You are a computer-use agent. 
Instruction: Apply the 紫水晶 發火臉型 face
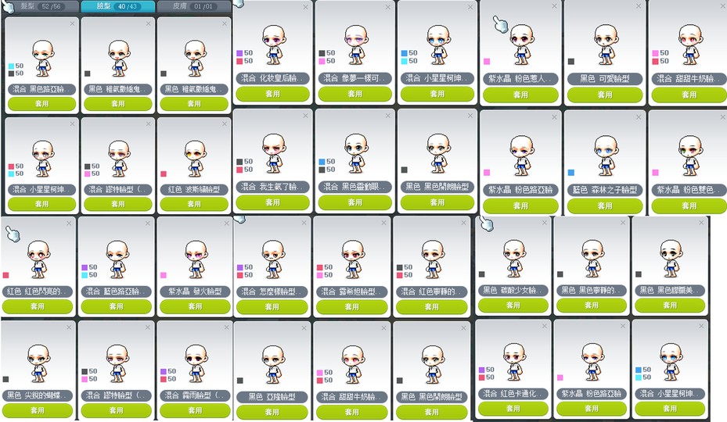point(195,306)
